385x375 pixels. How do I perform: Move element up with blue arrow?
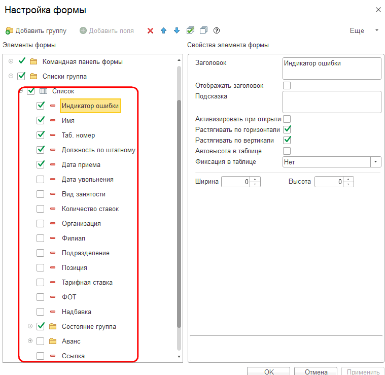[x=163, y=30]
